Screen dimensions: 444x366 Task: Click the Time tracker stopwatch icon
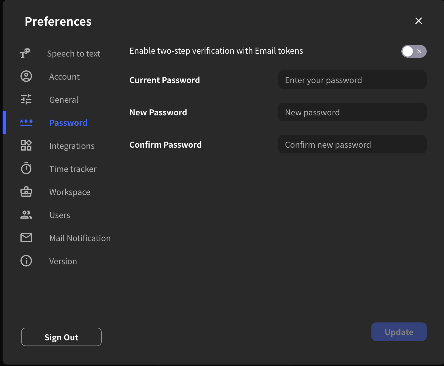pos(26,168)
